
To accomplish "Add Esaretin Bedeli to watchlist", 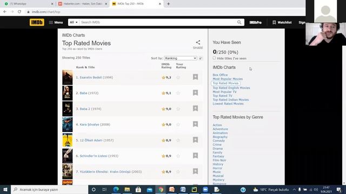I will tap(195, 77).
